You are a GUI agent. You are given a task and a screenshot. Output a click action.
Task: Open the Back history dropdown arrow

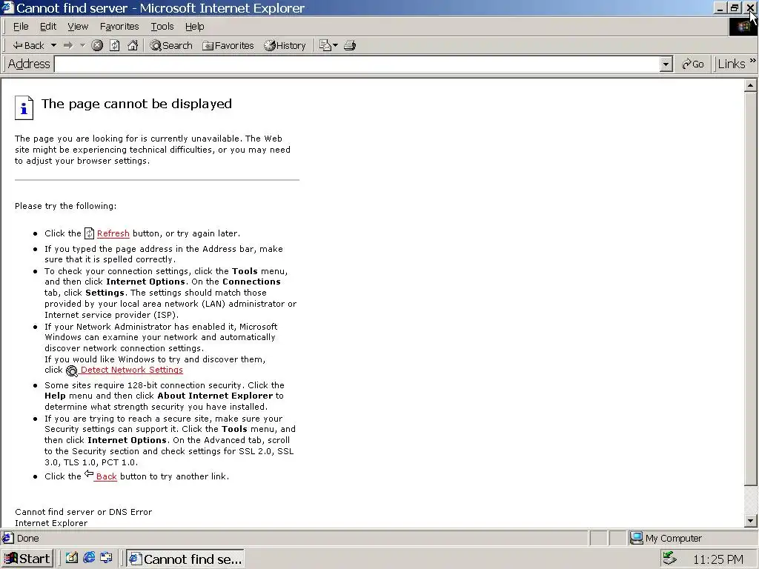(53, 45)
